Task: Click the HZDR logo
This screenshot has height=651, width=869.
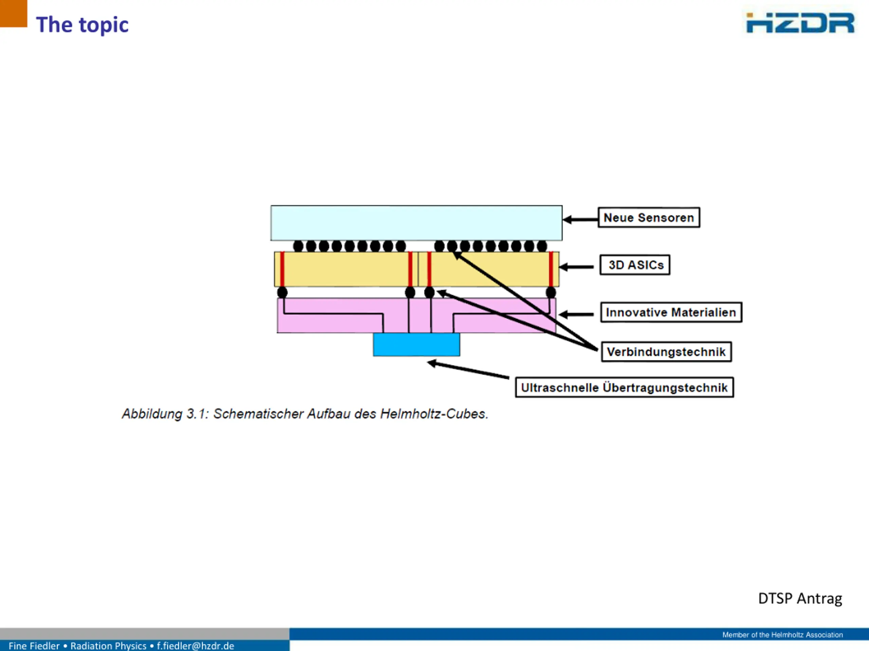Action: coord(800,23)
